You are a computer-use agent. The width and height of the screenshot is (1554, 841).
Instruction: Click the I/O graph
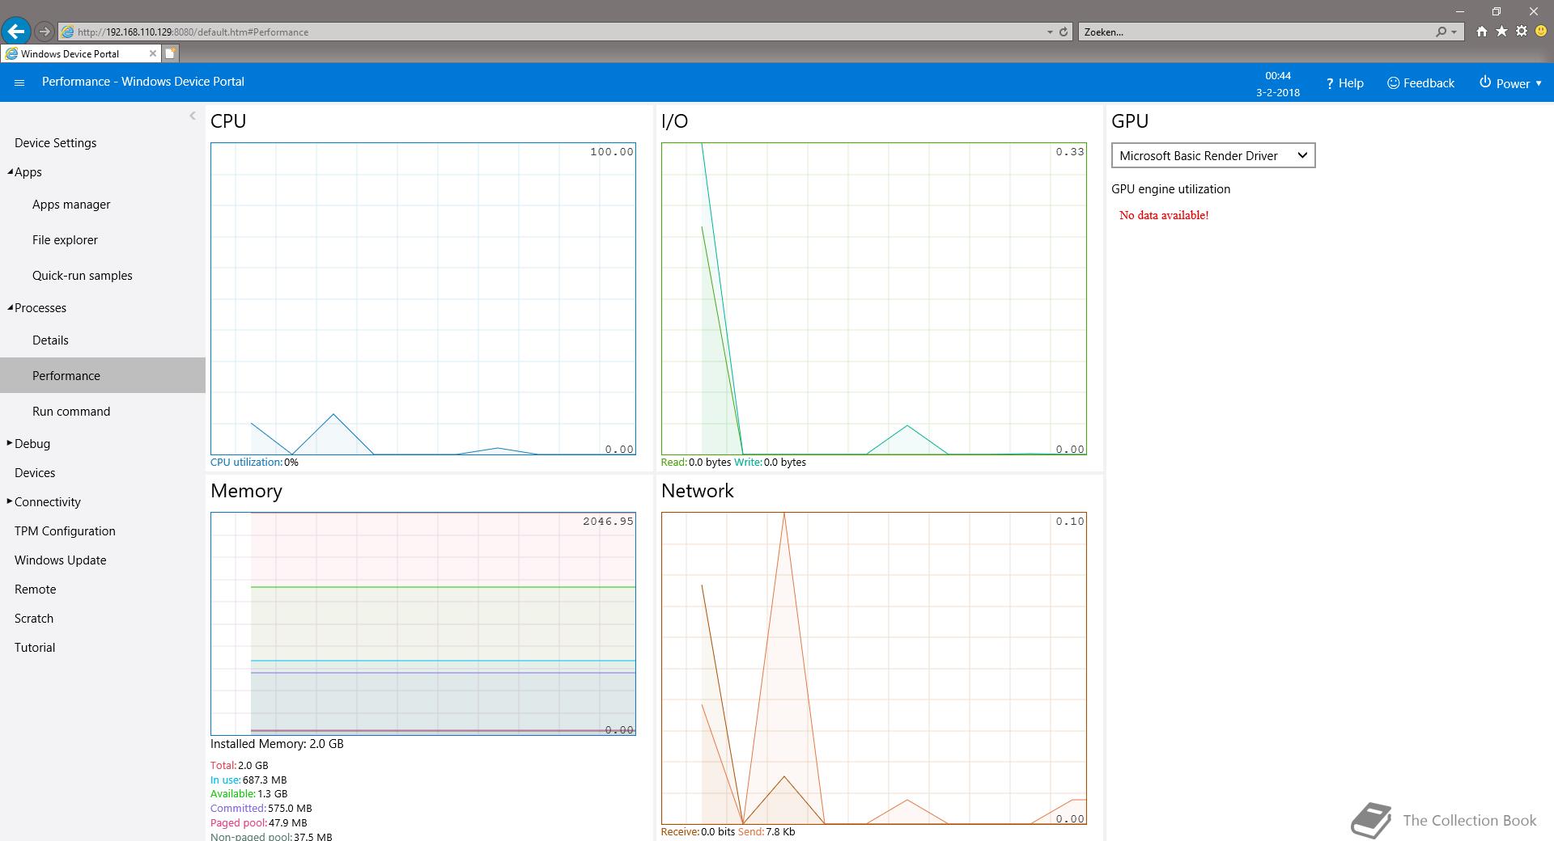pyautogui.click(x=874, y=298)
